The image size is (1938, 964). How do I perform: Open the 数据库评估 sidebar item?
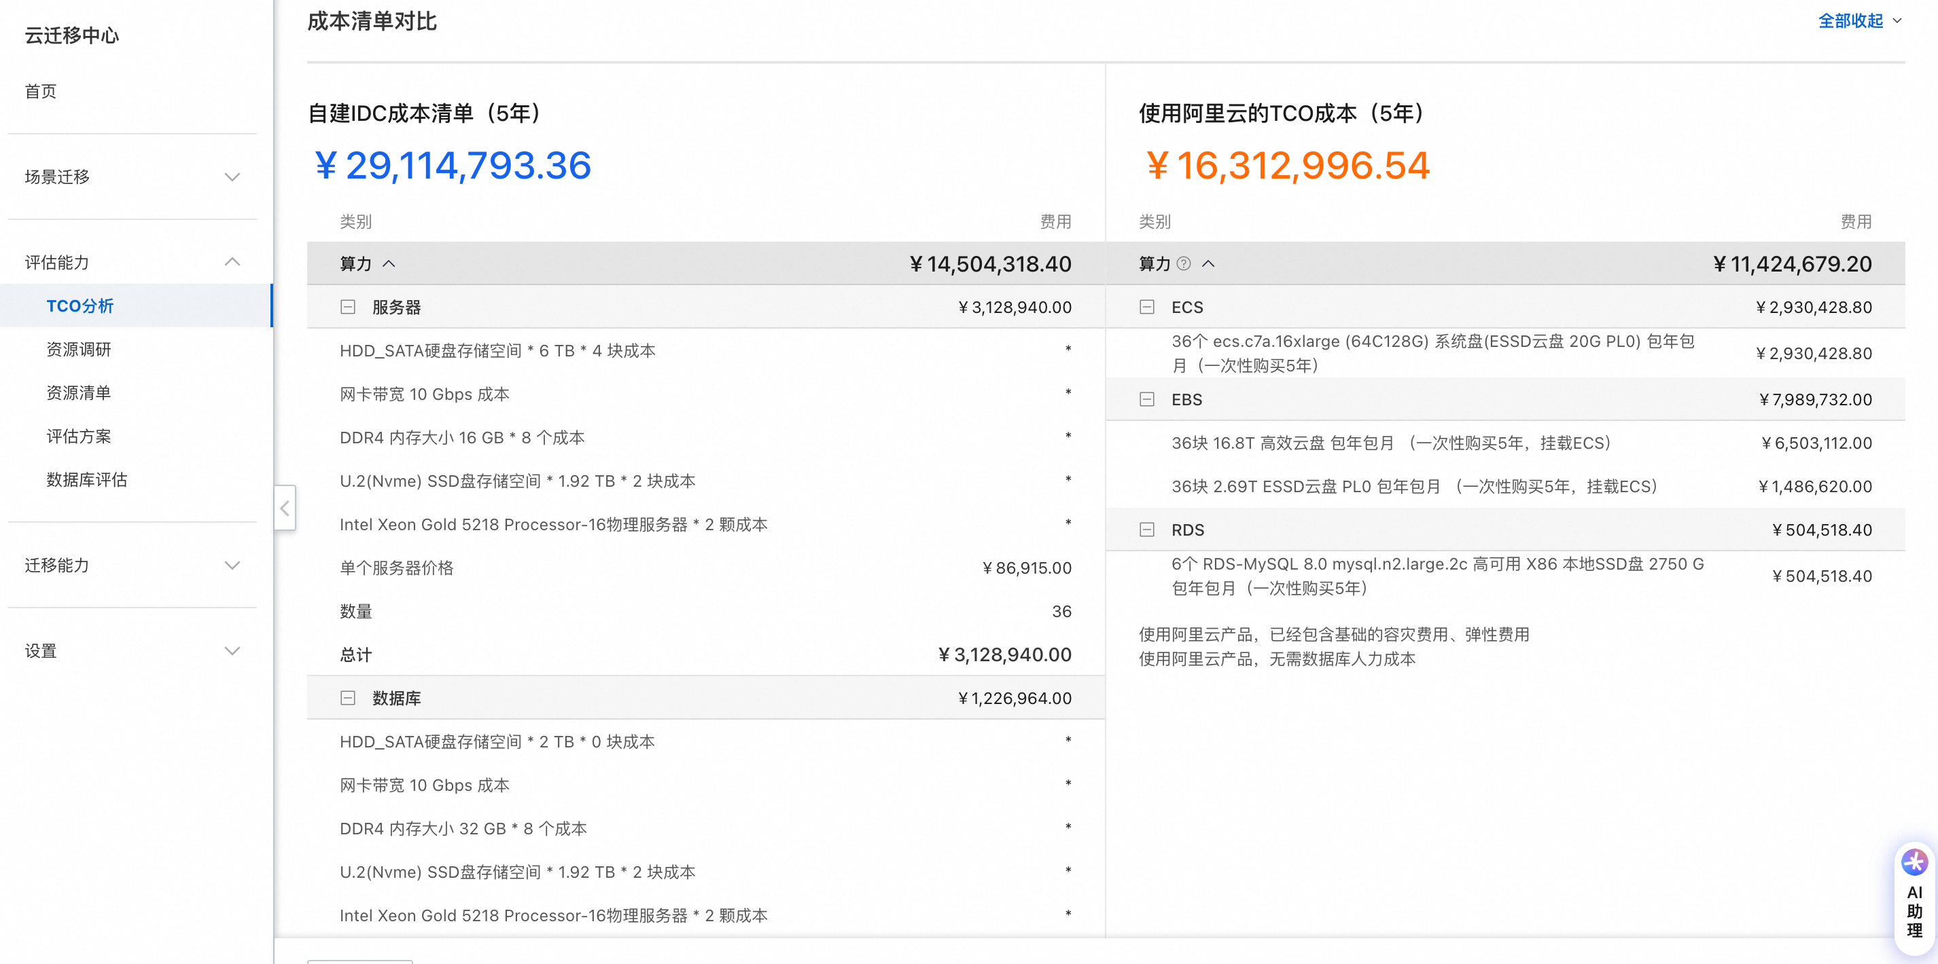[x=86, y=479]
